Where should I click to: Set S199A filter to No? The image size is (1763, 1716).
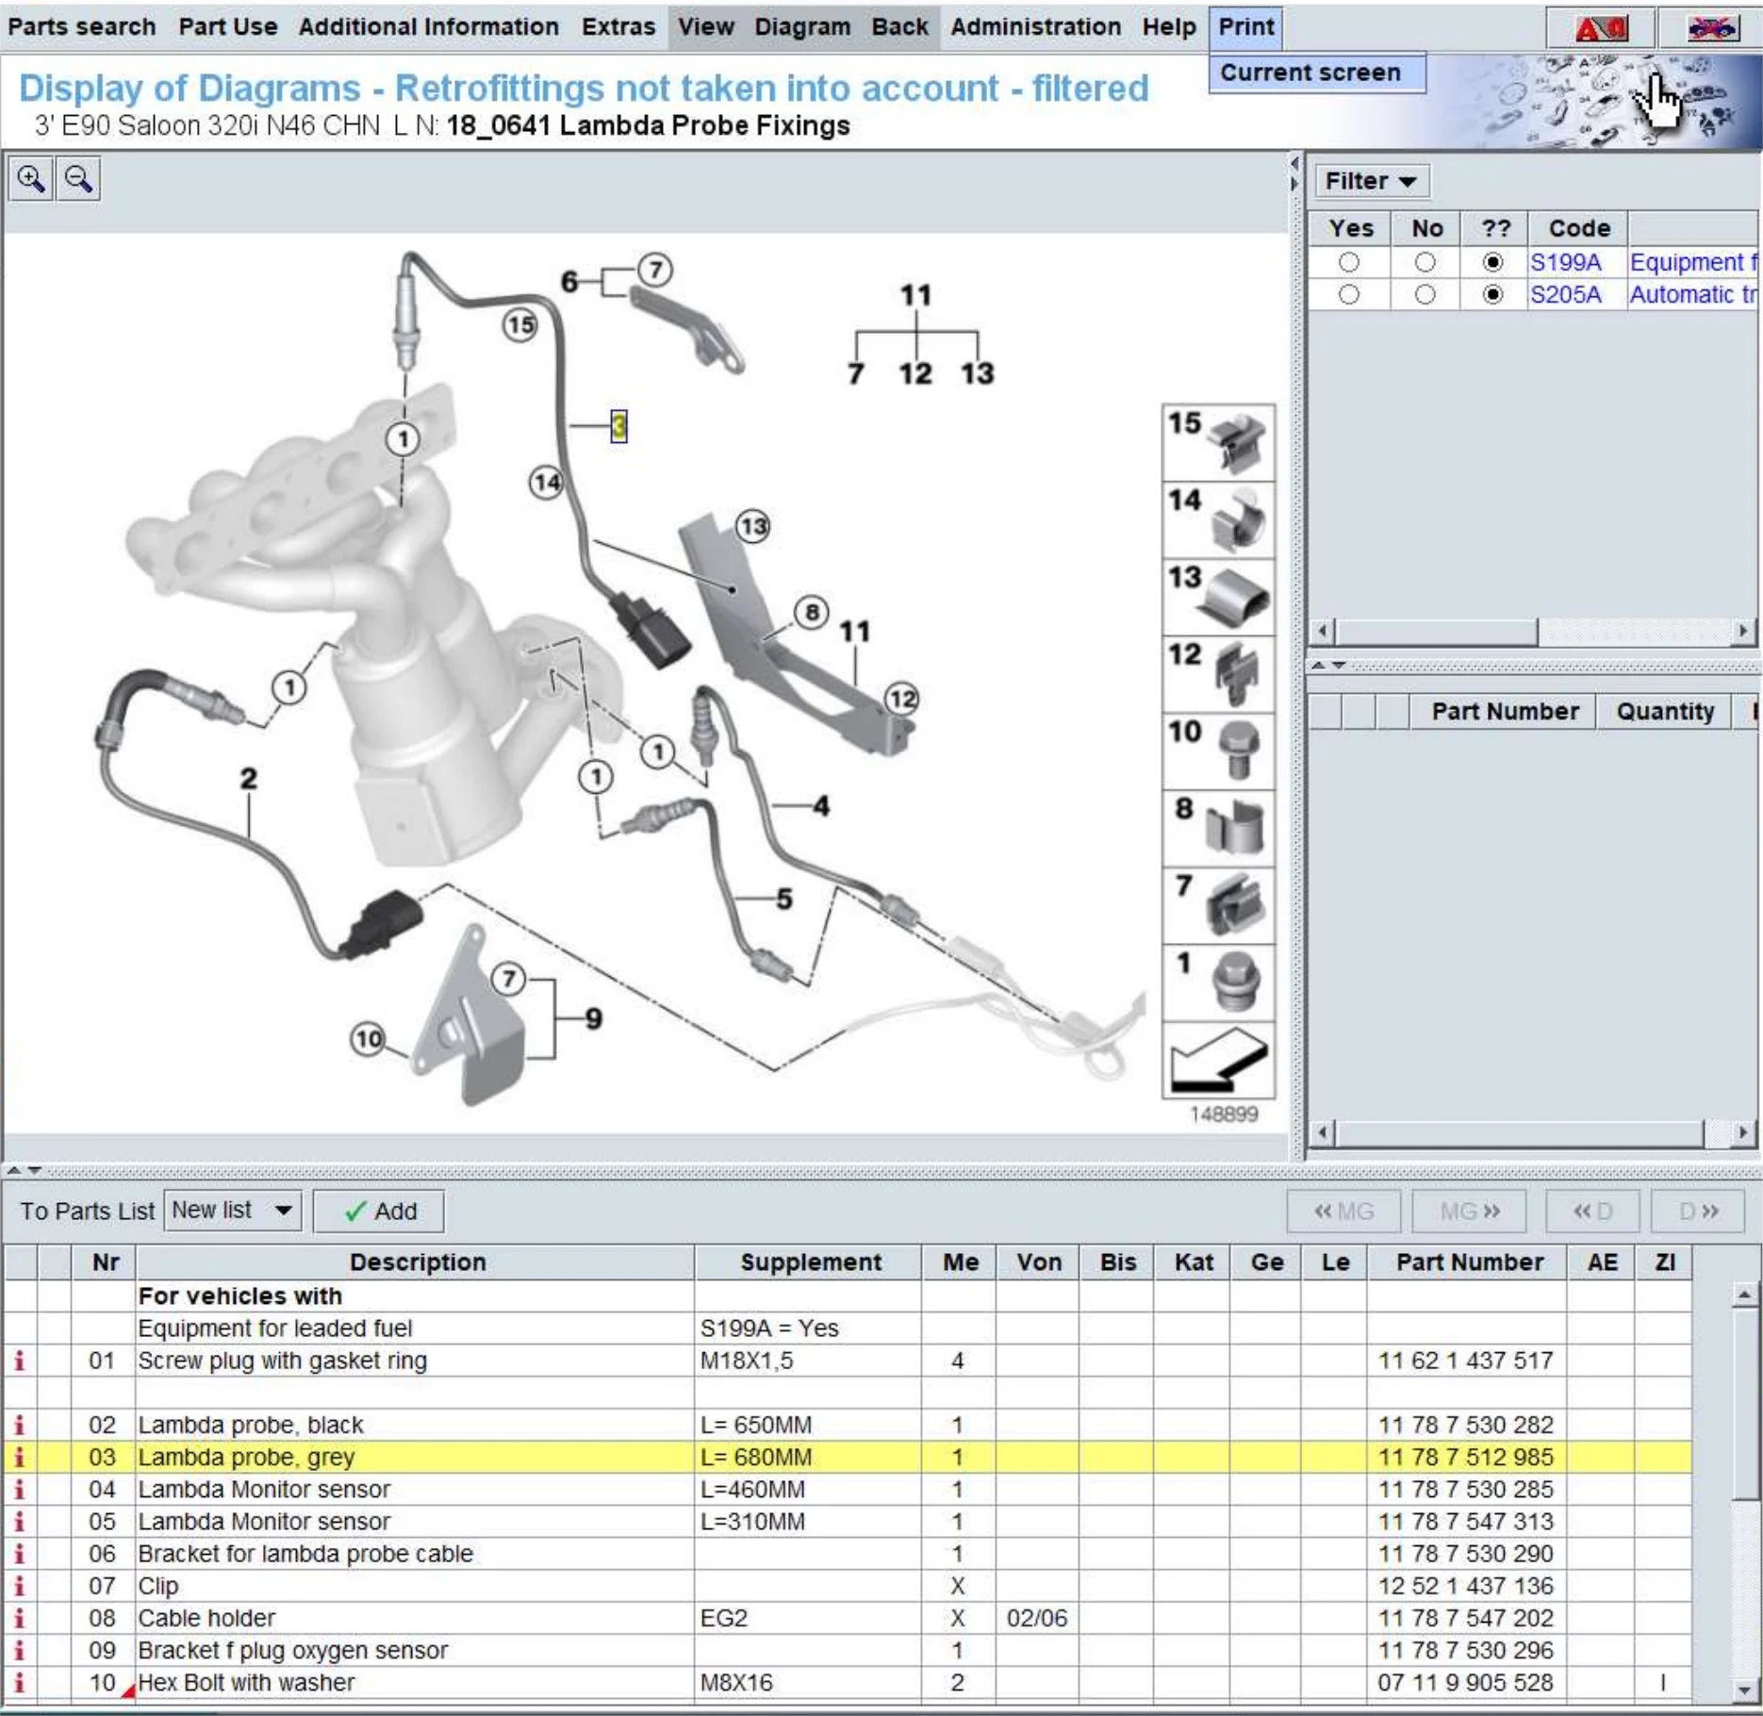1425,262
